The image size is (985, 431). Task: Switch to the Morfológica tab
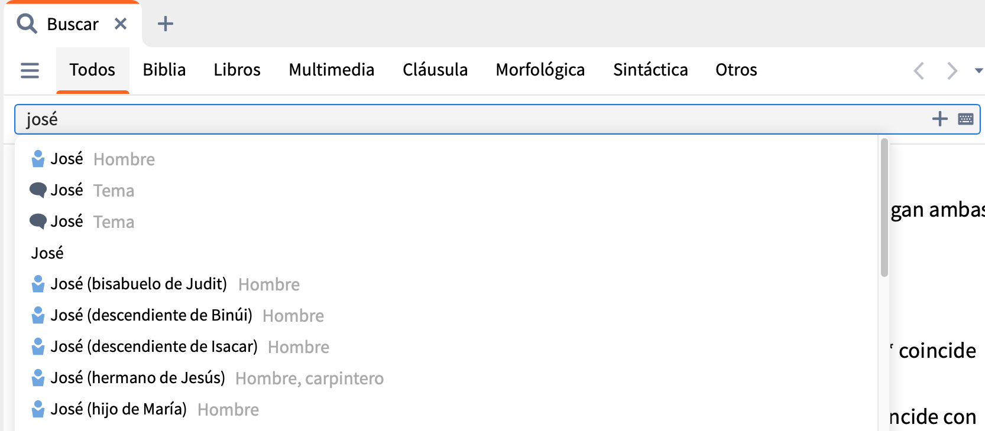tap(540, 70)
